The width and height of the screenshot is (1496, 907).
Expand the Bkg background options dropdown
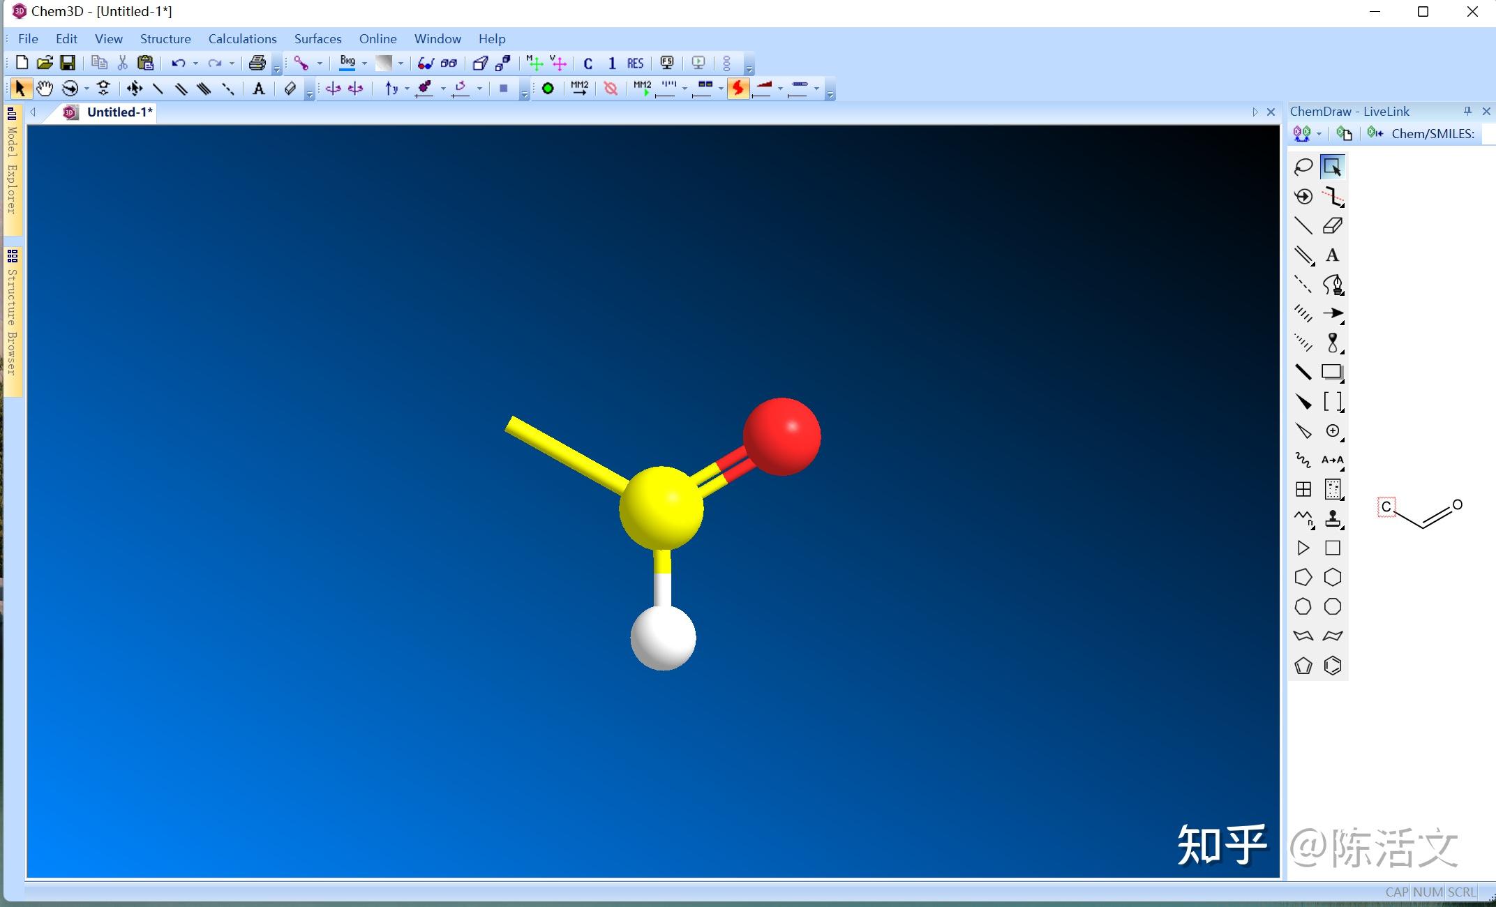coord(364,63)
